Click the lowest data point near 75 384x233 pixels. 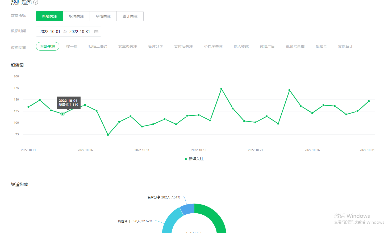[108, 135]
